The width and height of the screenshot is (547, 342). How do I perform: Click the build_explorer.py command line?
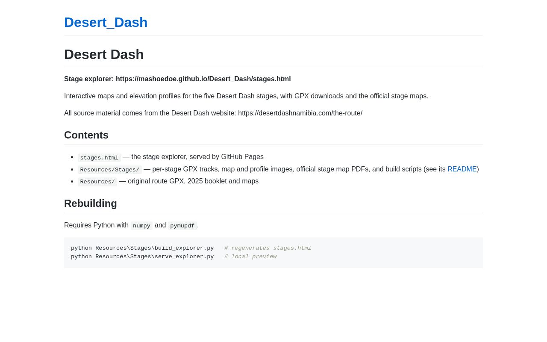[x=142, y=248]
